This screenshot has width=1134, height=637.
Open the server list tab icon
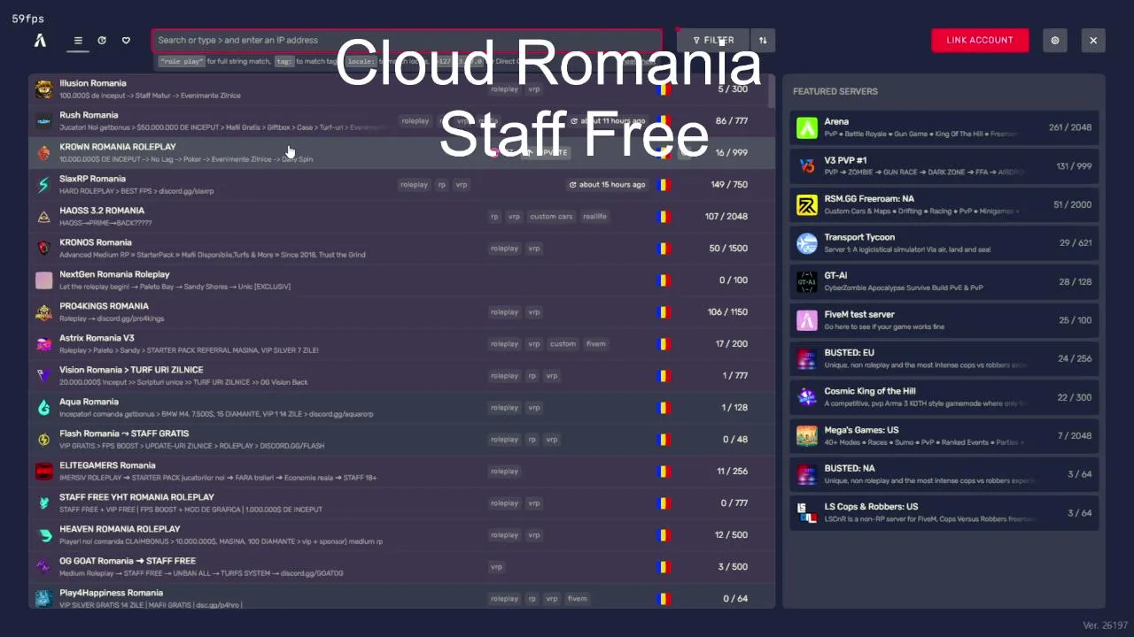[x=78, y=40]
